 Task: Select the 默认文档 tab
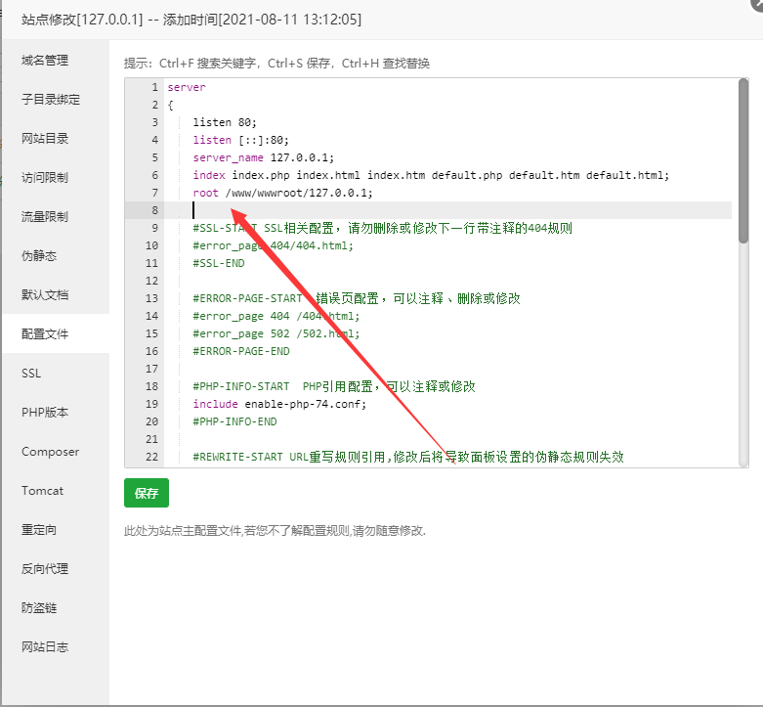pyautogui.click(x=45, y=295)
